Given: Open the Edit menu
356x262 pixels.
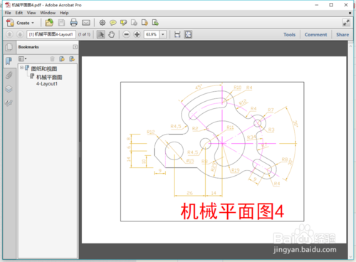Looking at the screenshot, I should click(x=19, y=13).
